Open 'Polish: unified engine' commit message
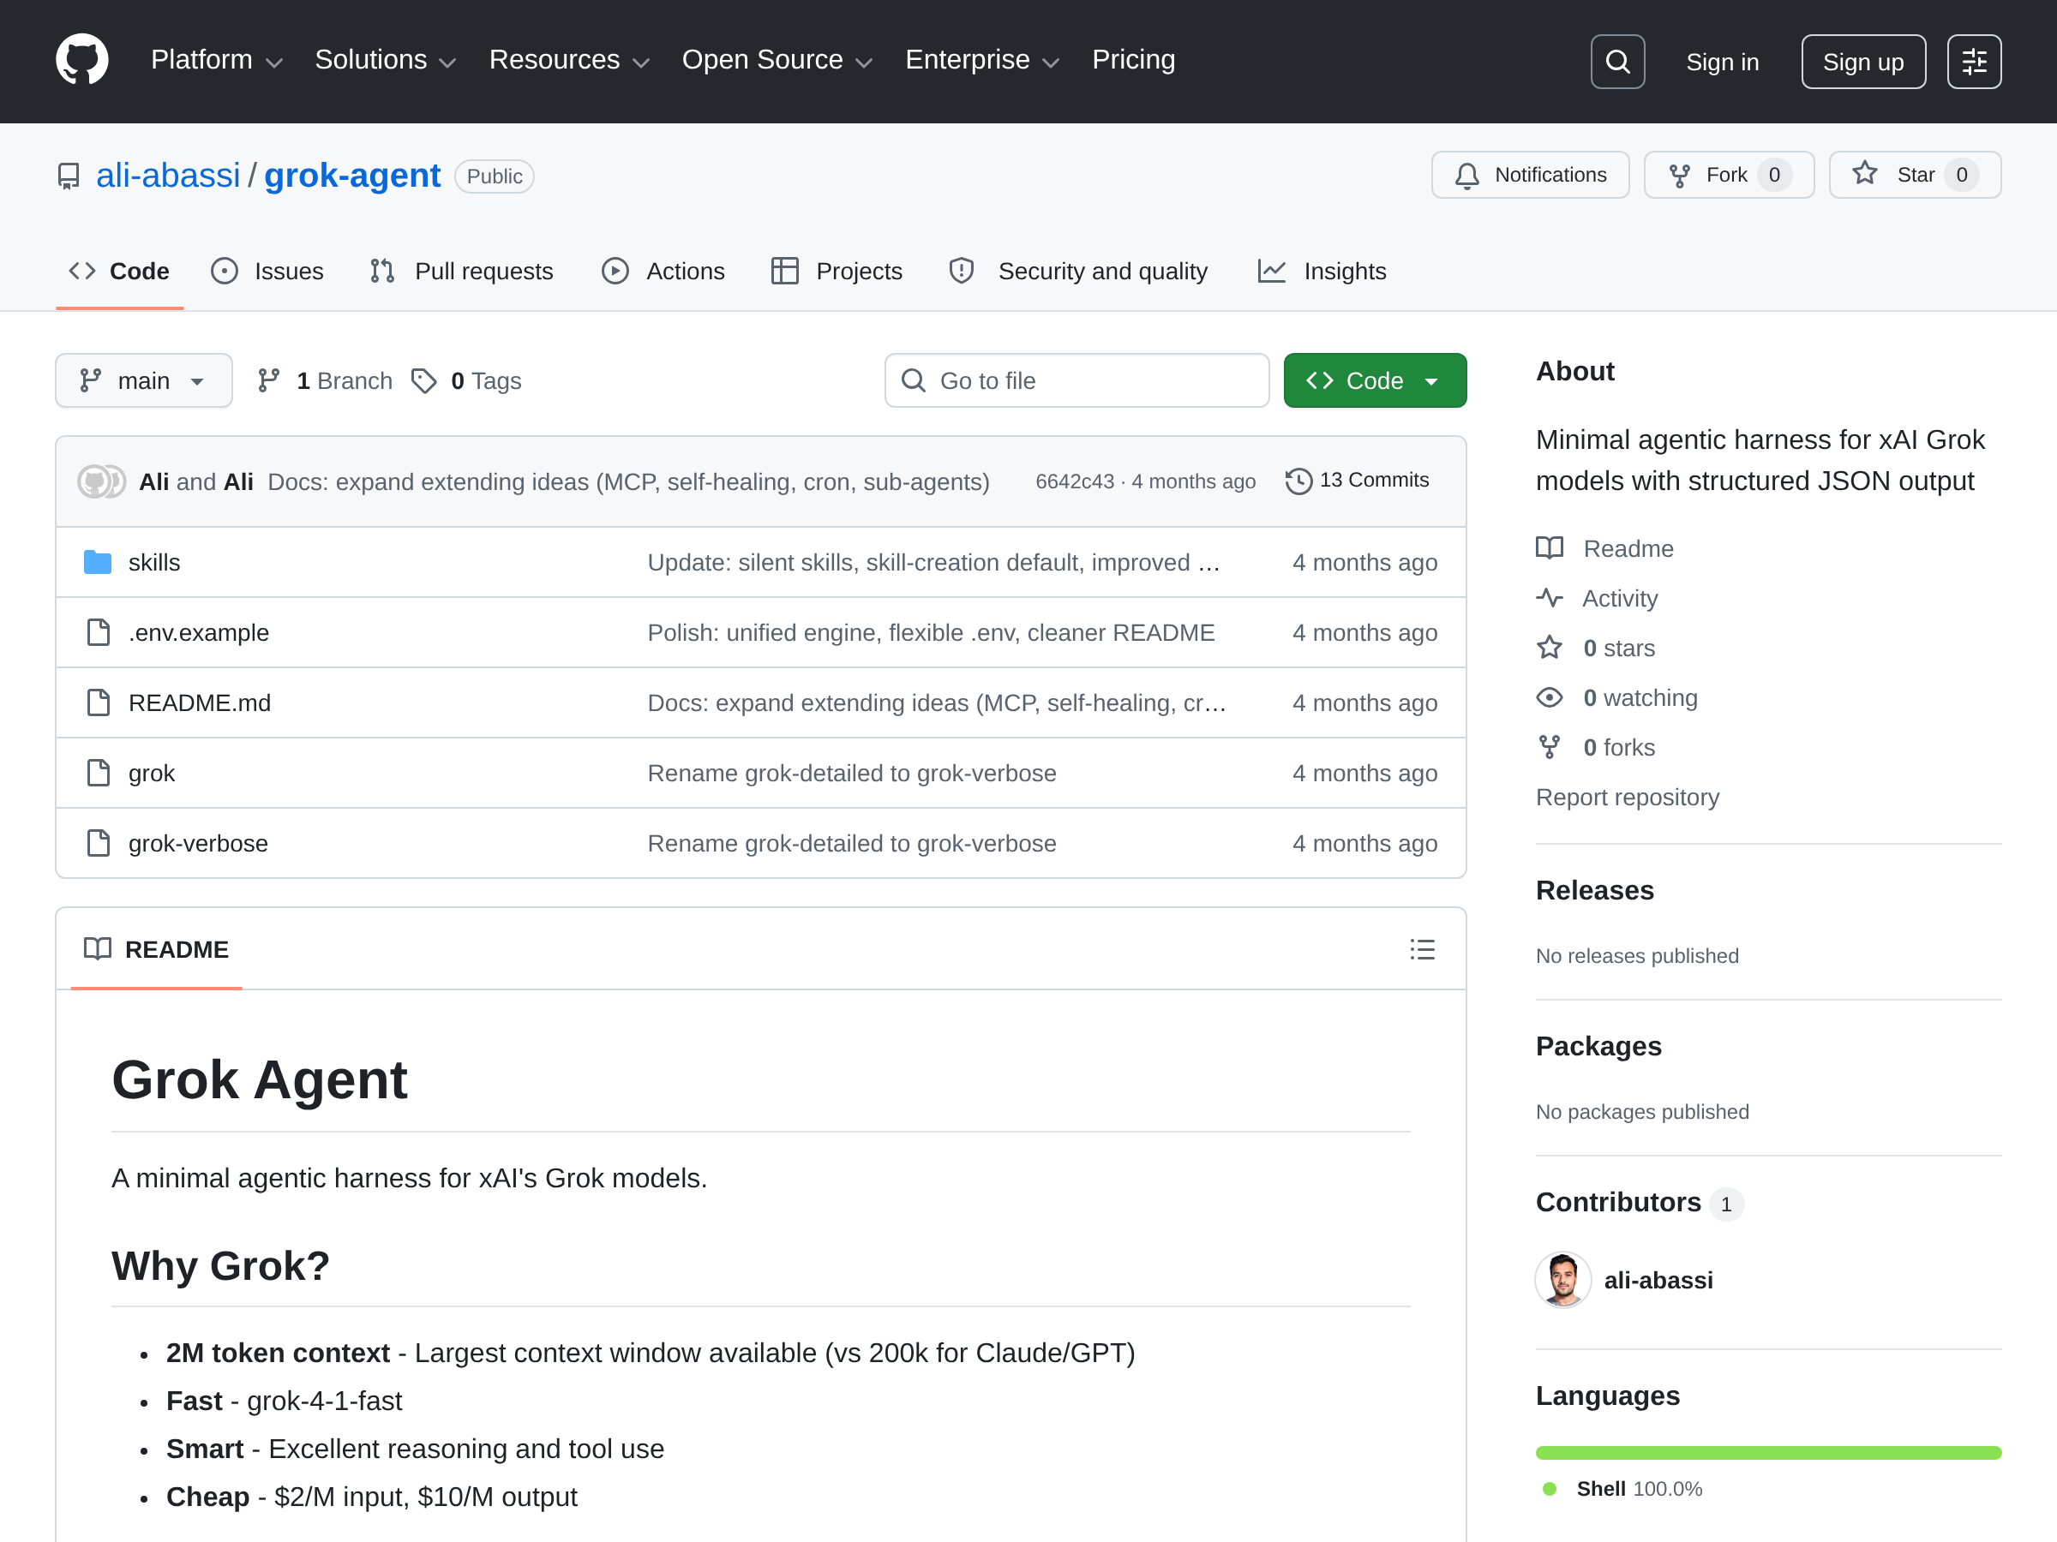2057x1542 pixels. 931,633
